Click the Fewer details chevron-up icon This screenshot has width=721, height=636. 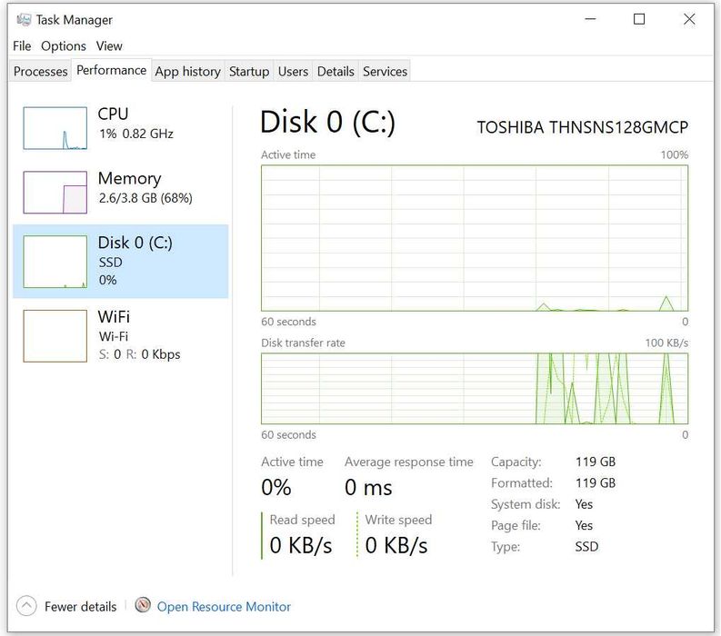(26, 606)
